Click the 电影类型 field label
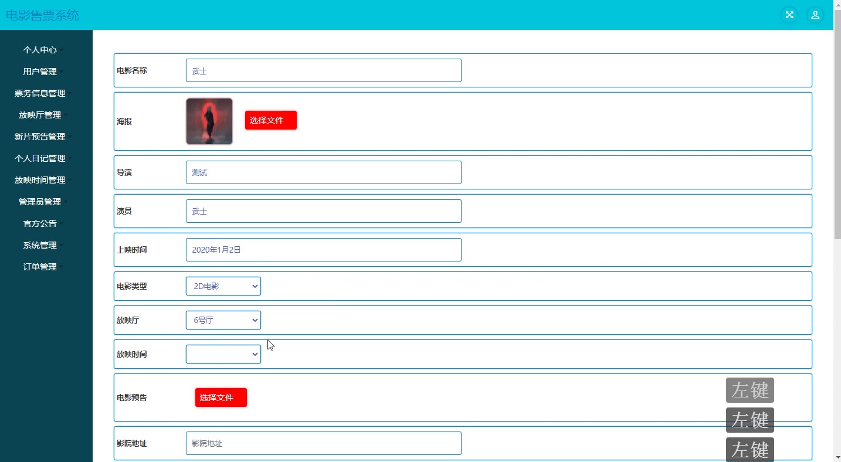 pos(132,286)
